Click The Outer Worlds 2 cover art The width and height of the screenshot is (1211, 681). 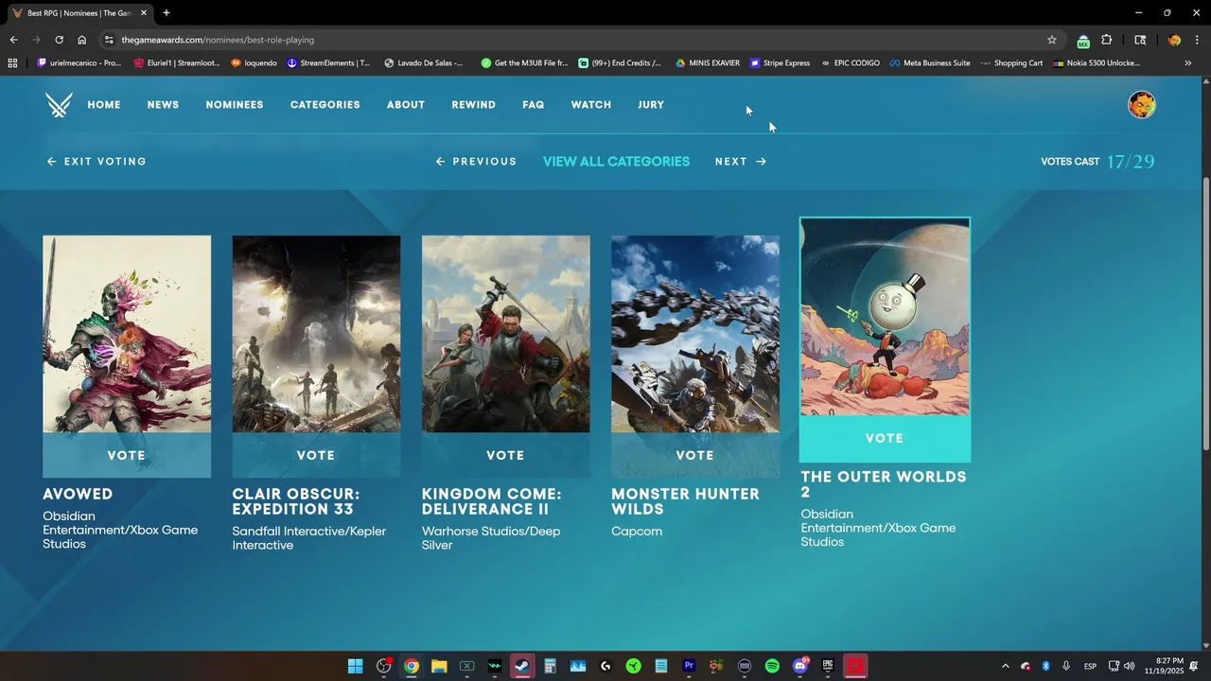click(885, 317)
